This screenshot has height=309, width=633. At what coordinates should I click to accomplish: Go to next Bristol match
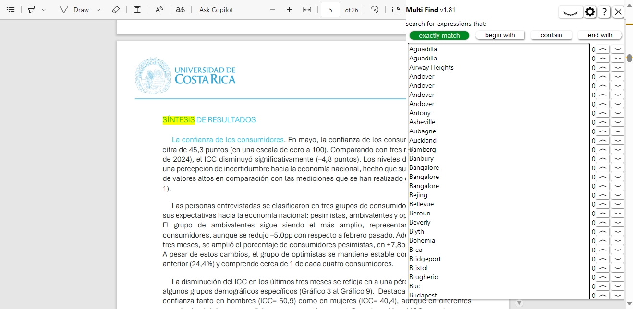pos(618,268)
